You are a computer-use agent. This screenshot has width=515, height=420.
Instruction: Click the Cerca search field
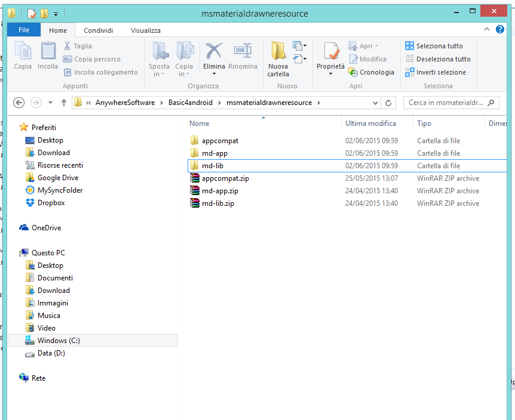pos(451,103)
